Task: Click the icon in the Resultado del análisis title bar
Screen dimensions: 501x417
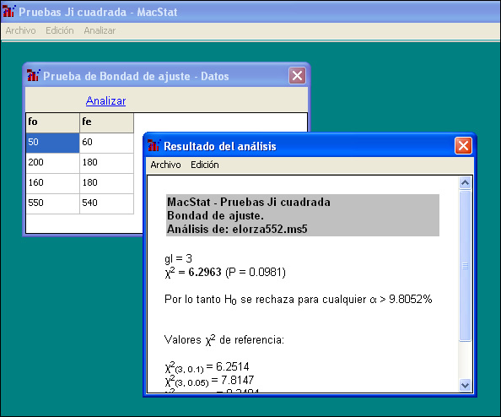Action: point(154,145)
